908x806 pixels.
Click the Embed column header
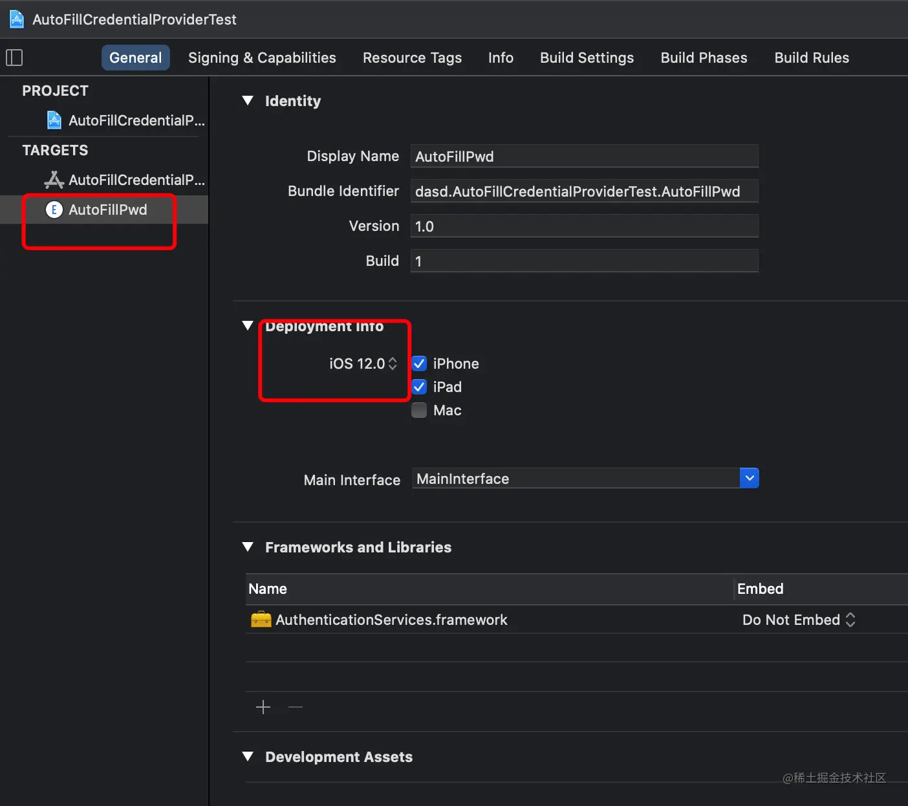pos(760,589)
